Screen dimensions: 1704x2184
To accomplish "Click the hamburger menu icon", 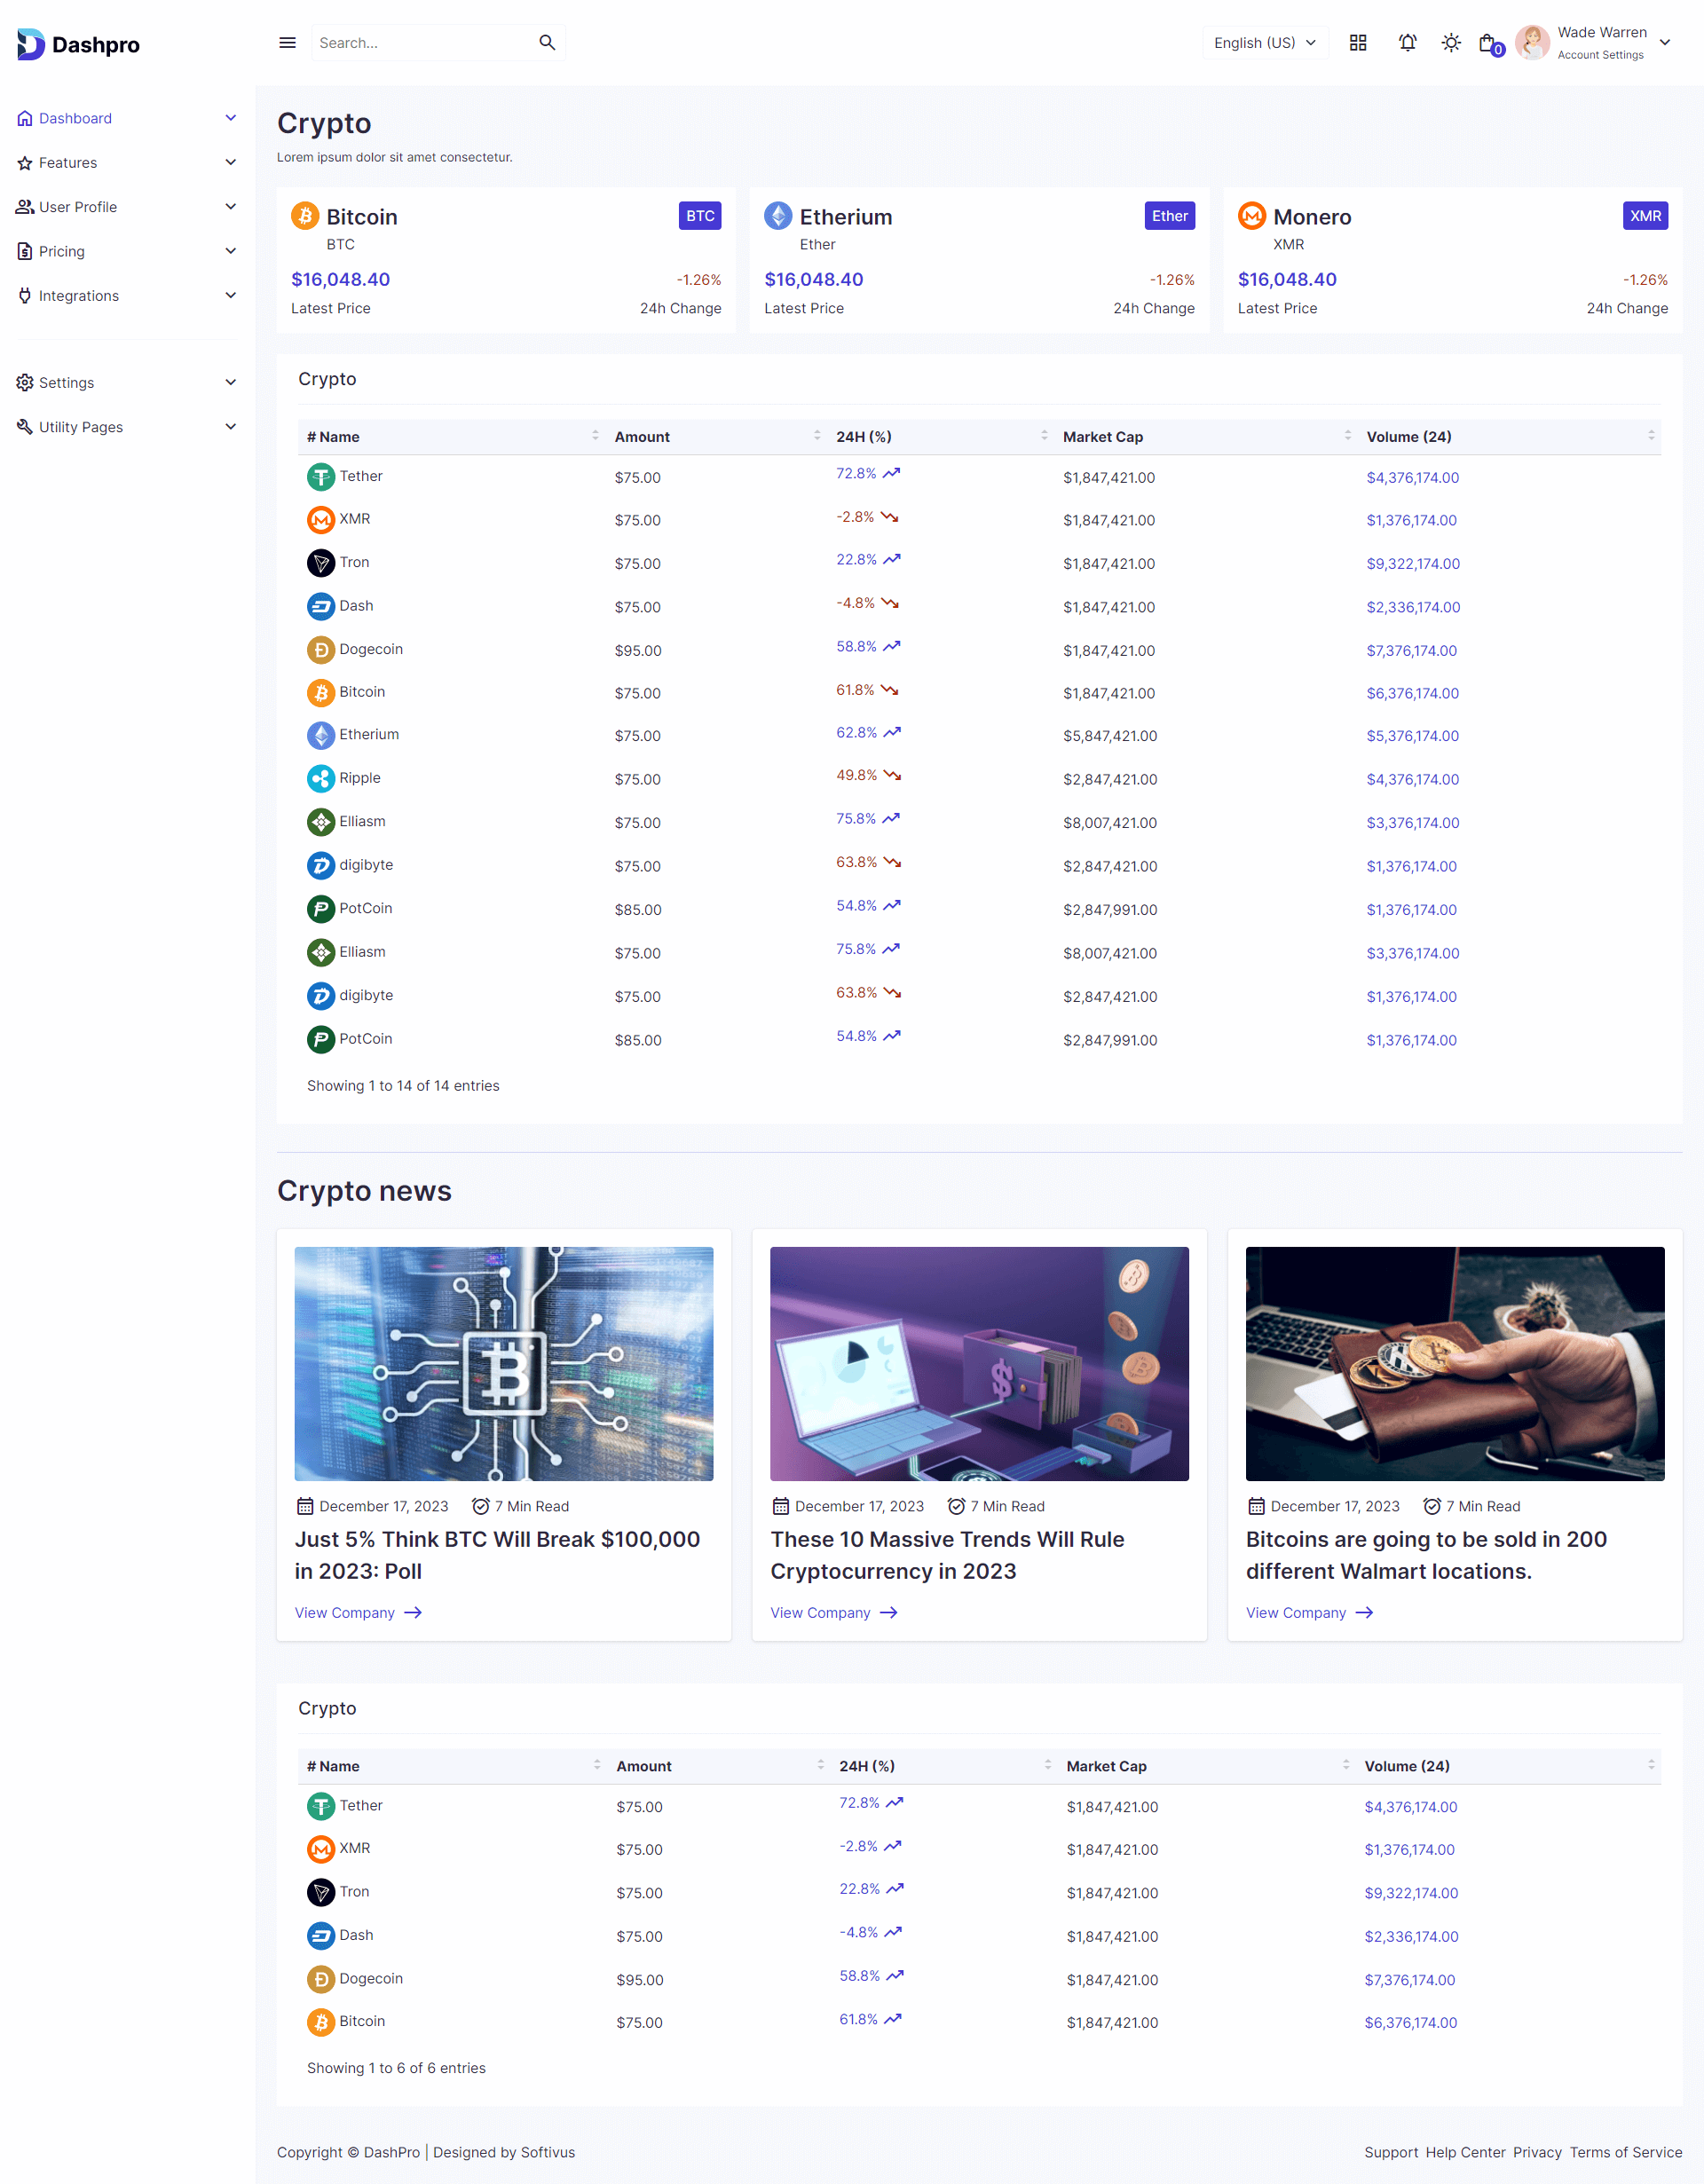I will click(287, 43).
